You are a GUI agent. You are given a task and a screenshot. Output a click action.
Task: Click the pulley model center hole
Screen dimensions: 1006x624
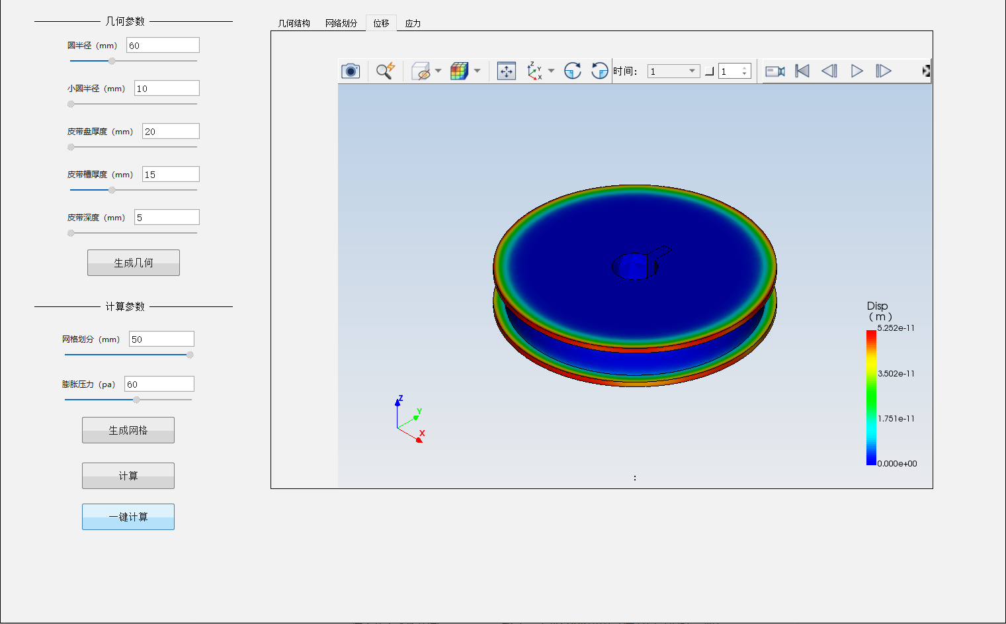point(634,266)
